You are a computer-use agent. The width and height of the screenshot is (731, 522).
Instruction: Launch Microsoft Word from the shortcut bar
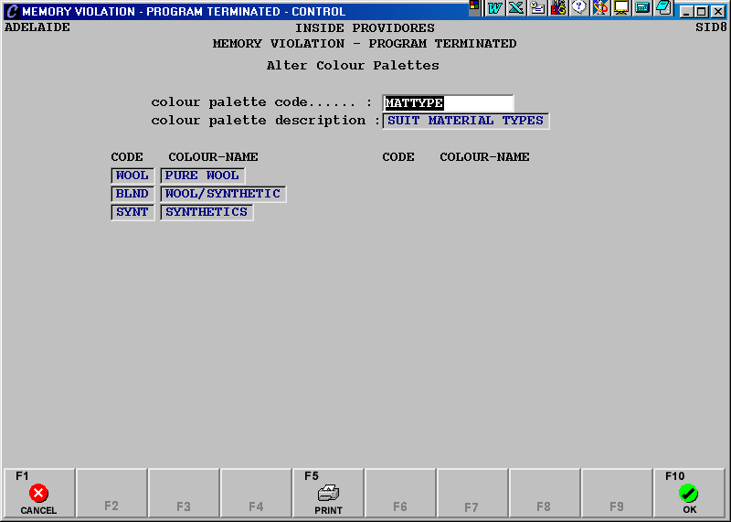(x=495, y=8)
